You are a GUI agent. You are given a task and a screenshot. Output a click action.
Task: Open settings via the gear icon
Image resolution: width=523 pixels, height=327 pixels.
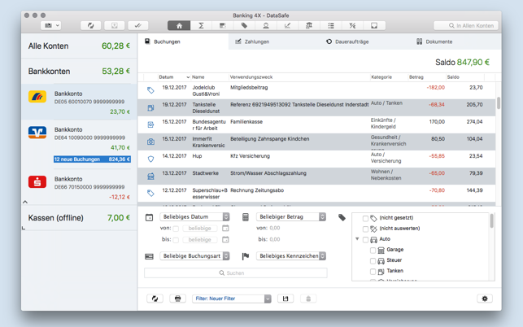[x=485, y=299]
